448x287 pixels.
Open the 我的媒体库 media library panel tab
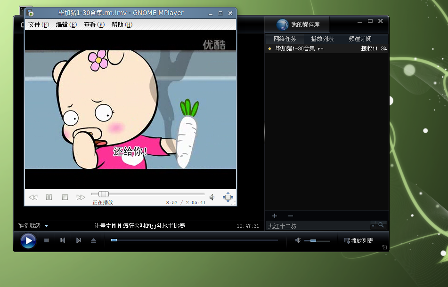[298, 24]
